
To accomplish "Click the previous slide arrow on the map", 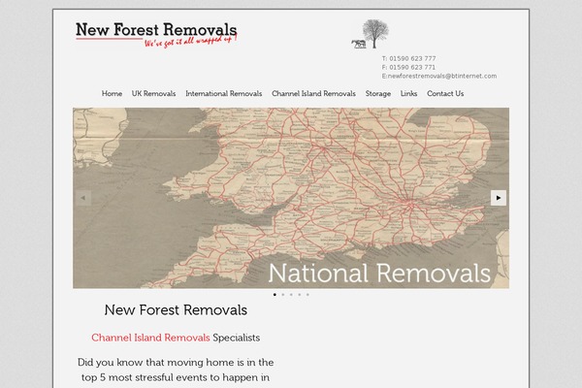I will (83, 197).
